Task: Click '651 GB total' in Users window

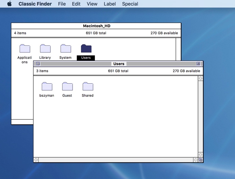Action: point(118,71)
